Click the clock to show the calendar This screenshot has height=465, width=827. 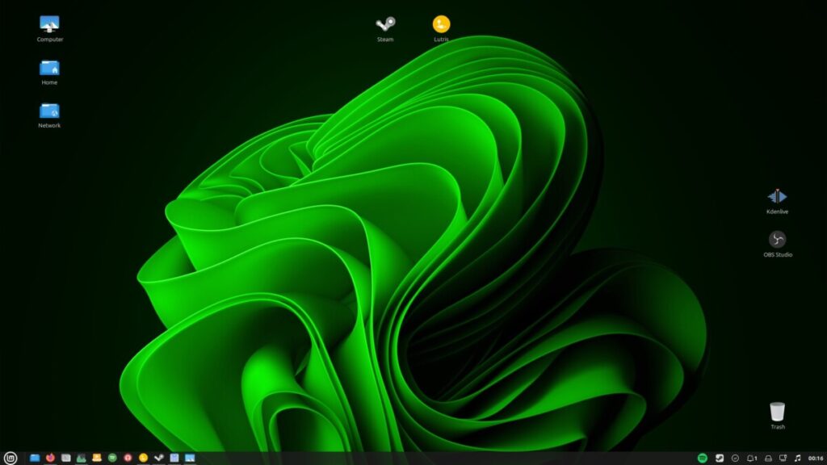point(815,456)
